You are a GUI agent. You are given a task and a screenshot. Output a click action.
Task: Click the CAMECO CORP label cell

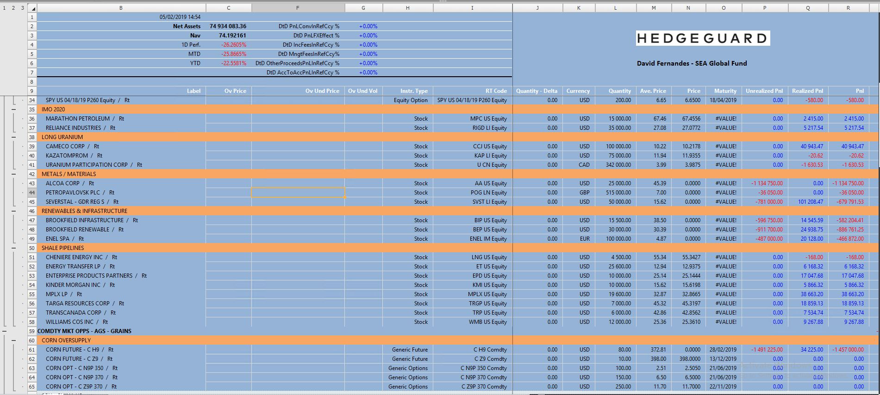tap(121, 146)
